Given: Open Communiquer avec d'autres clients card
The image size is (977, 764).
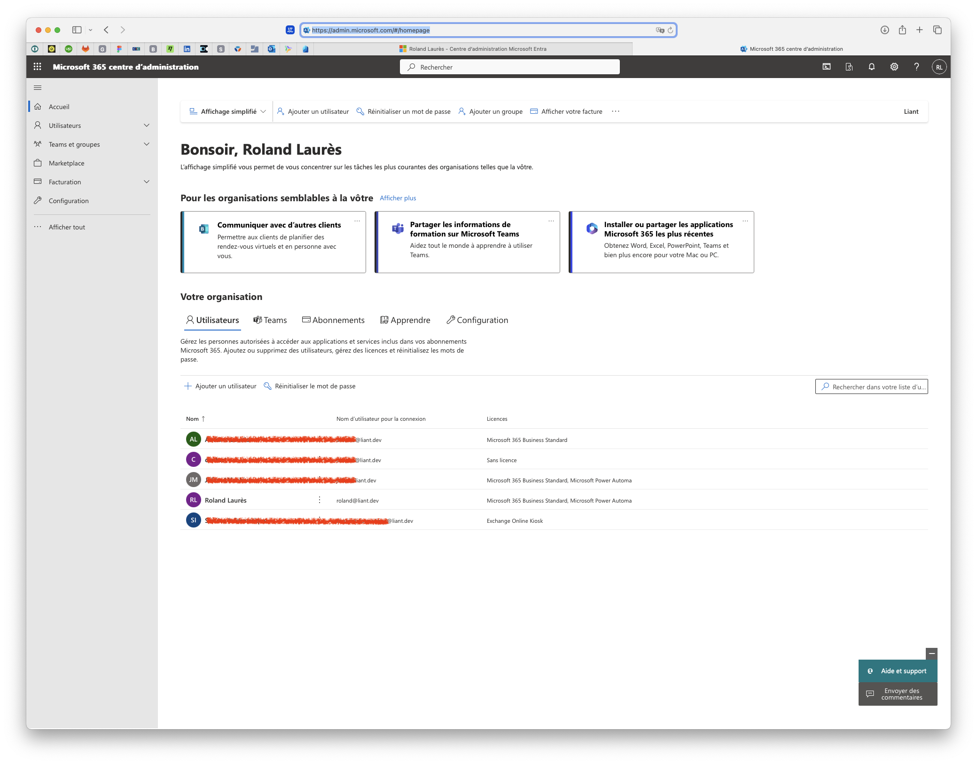Looking at the screenshot, I should (x=273, y=242).
